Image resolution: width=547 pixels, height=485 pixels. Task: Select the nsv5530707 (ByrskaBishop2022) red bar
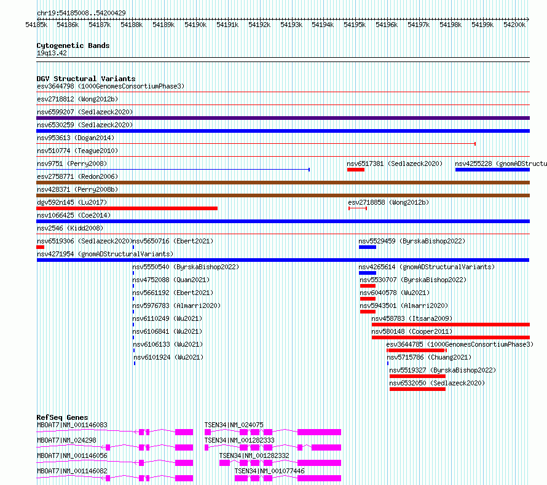[368, 286]
